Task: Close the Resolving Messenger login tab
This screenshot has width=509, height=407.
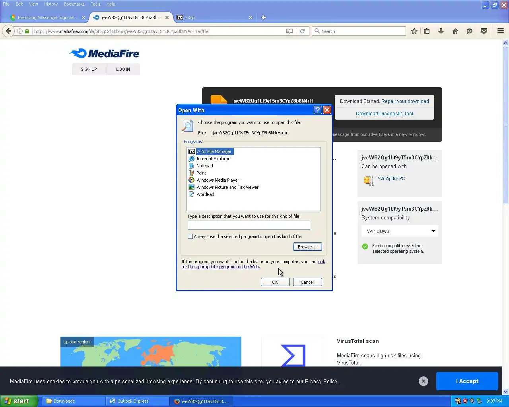Action: pyautogui.click(x=84, y=17)
